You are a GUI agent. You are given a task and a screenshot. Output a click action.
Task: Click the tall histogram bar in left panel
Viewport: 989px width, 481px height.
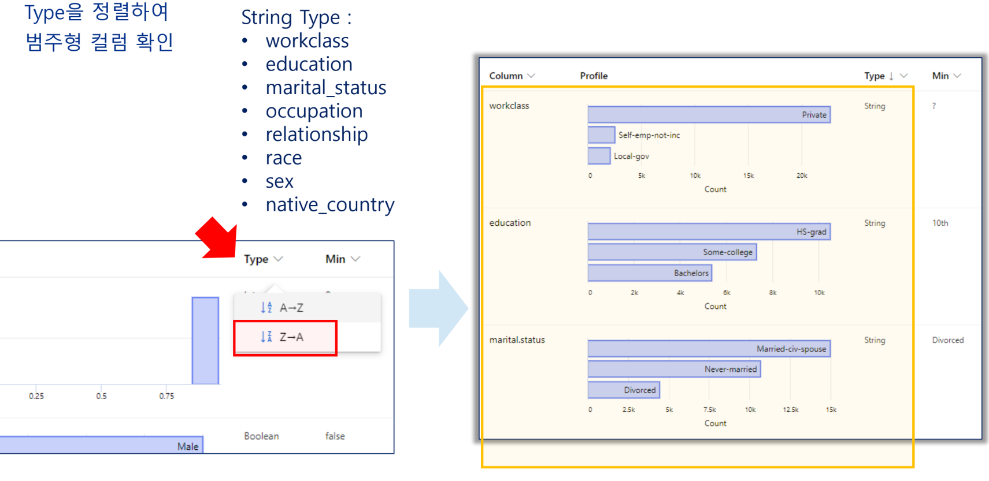click(x=205, y=341)
